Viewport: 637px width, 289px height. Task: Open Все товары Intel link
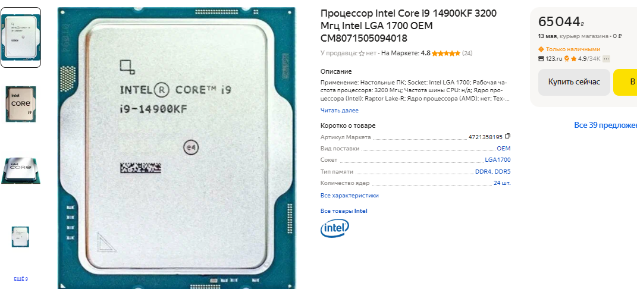point(344,211)
